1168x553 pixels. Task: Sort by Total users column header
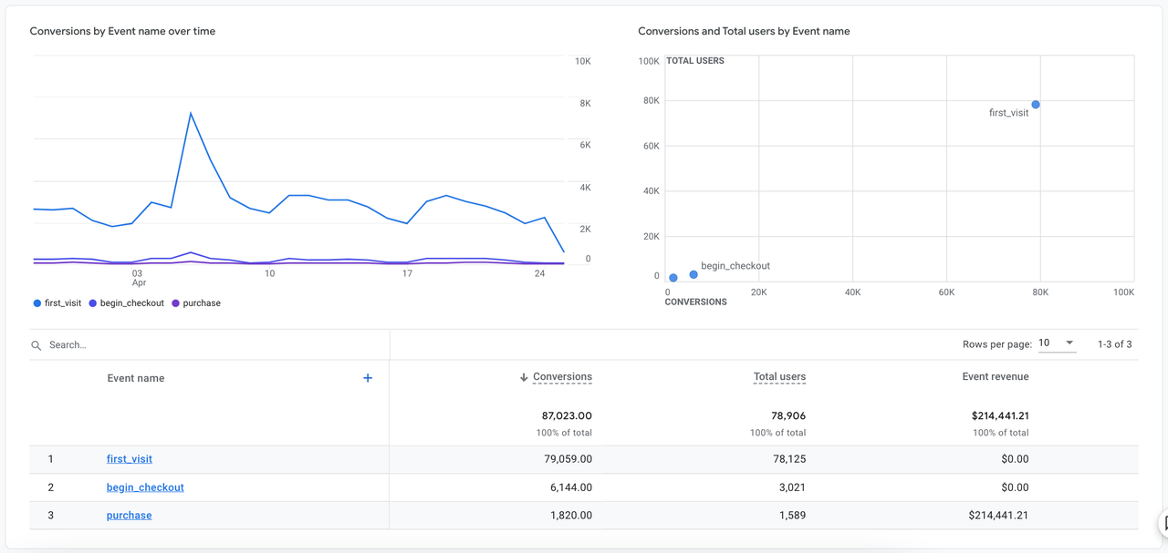click(x=779, y=377)
